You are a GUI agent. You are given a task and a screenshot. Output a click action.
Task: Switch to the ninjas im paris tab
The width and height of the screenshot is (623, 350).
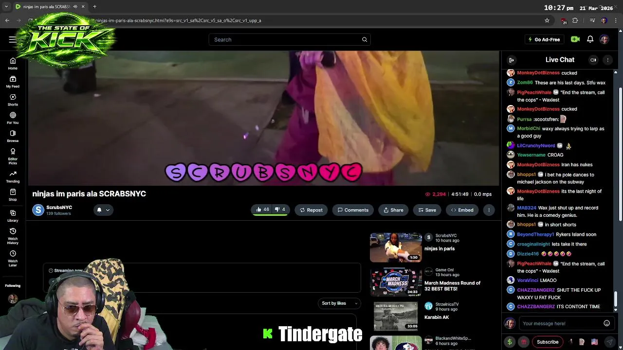46,7
